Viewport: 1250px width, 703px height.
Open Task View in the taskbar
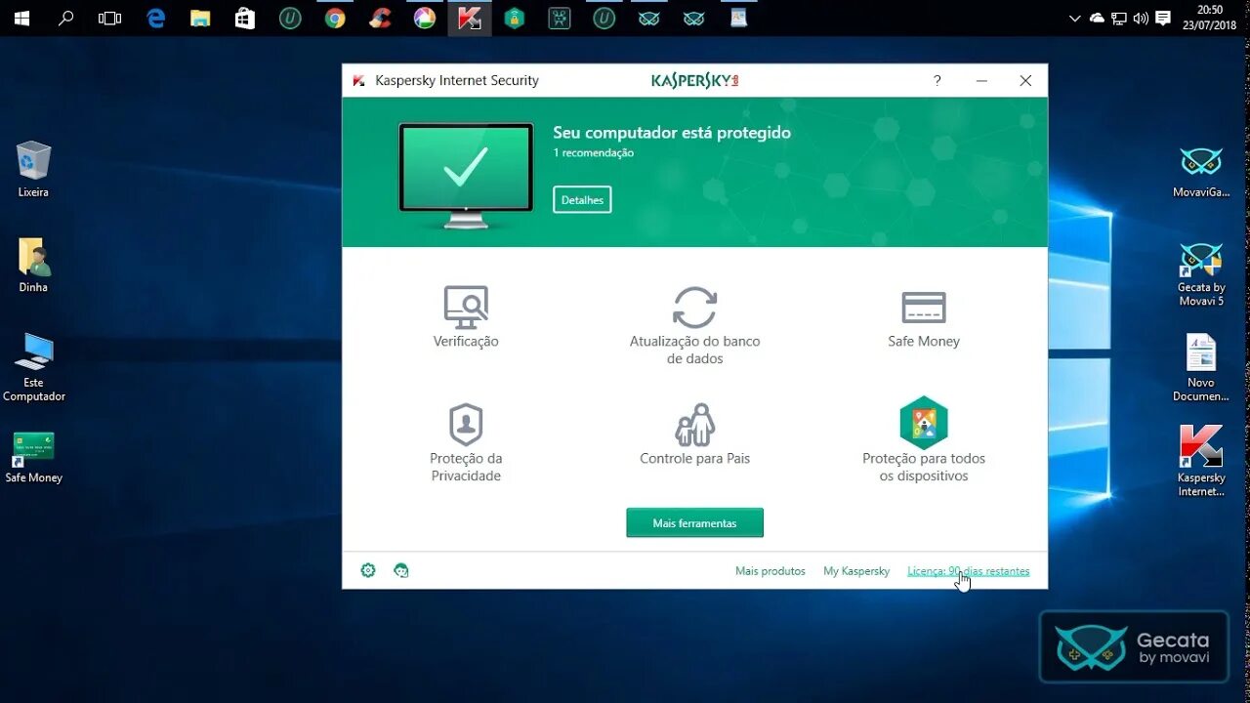tap(110, 18)
